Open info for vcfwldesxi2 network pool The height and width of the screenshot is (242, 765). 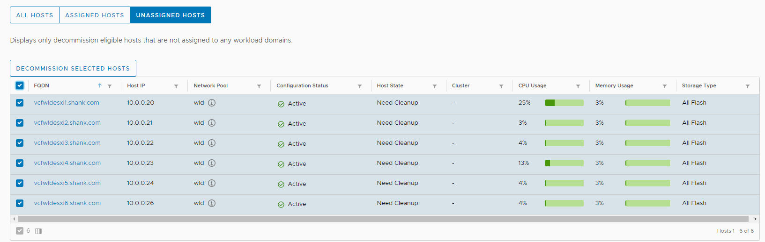click(x=212, y=123)
